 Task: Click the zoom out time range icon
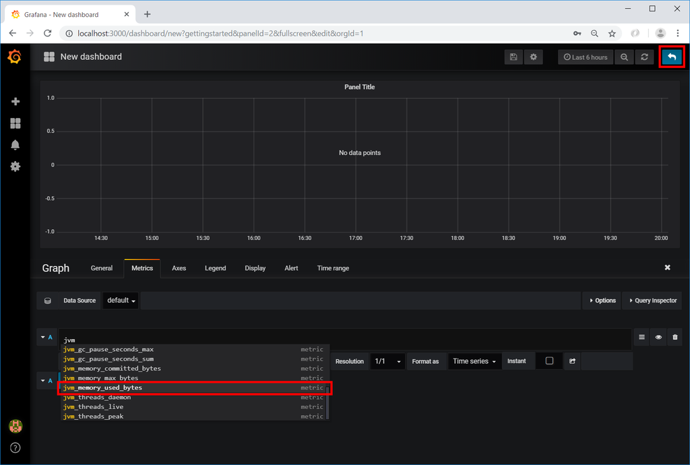624,57
